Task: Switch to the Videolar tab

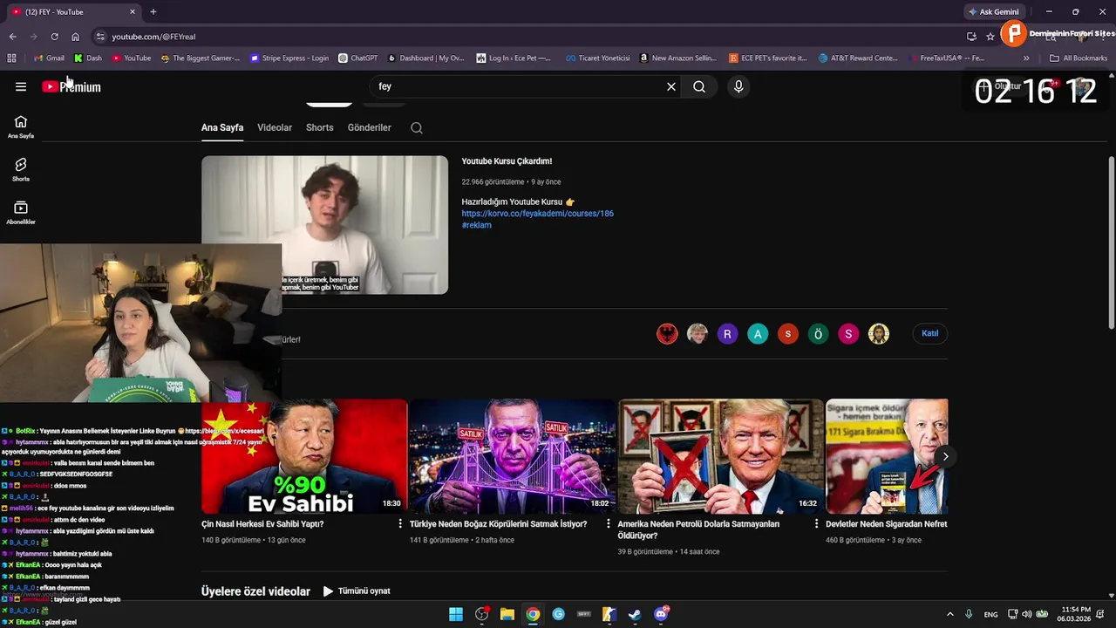Action: (x=275, y=127)
